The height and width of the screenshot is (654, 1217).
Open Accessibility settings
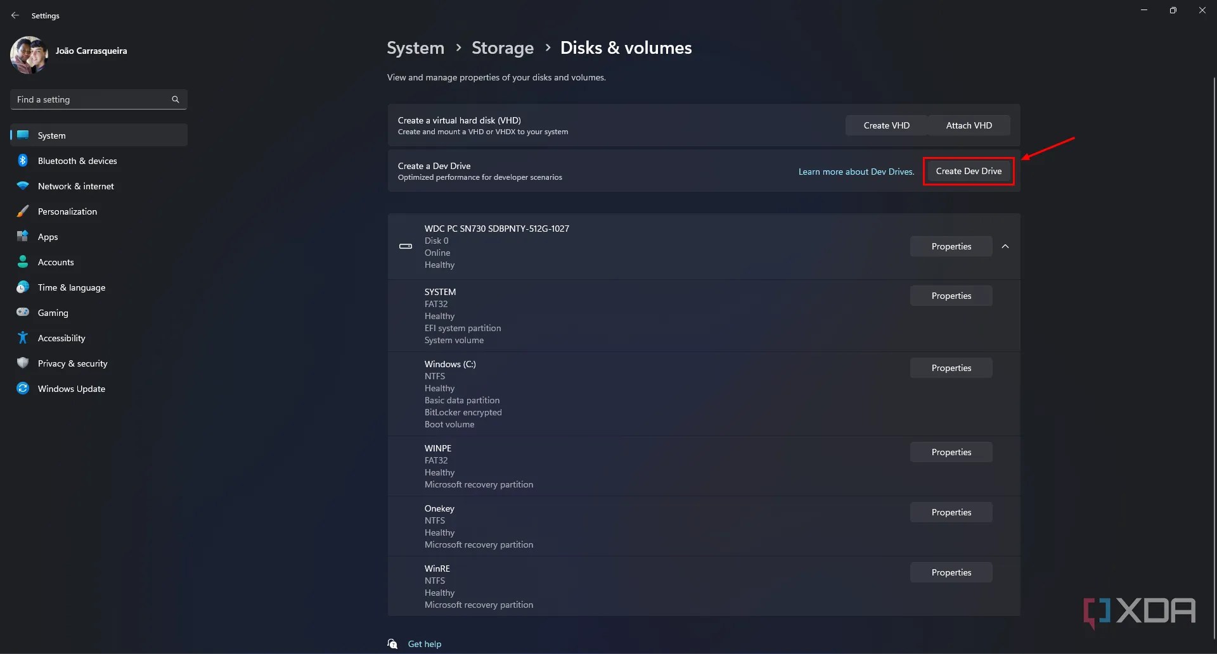click(x=61, y=337)
